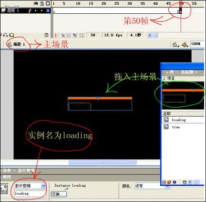Click the Edit Multiple Frames icon

[74, 35]
